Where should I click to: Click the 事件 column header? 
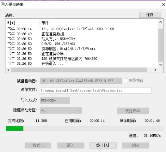[x=99, y=23]
